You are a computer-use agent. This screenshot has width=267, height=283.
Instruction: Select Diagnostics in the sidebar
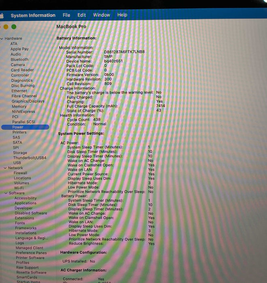click(x=22, y=80)
